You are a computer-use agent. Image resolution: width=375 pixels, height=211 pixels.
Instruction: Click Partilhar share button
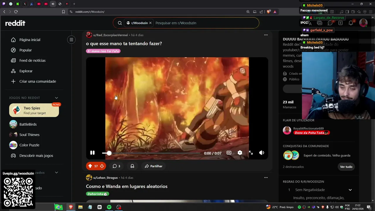coord(154,166)
